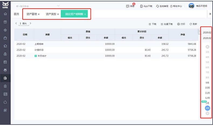This screenshot has width=213, height=127.
Task: Close the 资产管理 tab
Action: (x=39, y=14)
